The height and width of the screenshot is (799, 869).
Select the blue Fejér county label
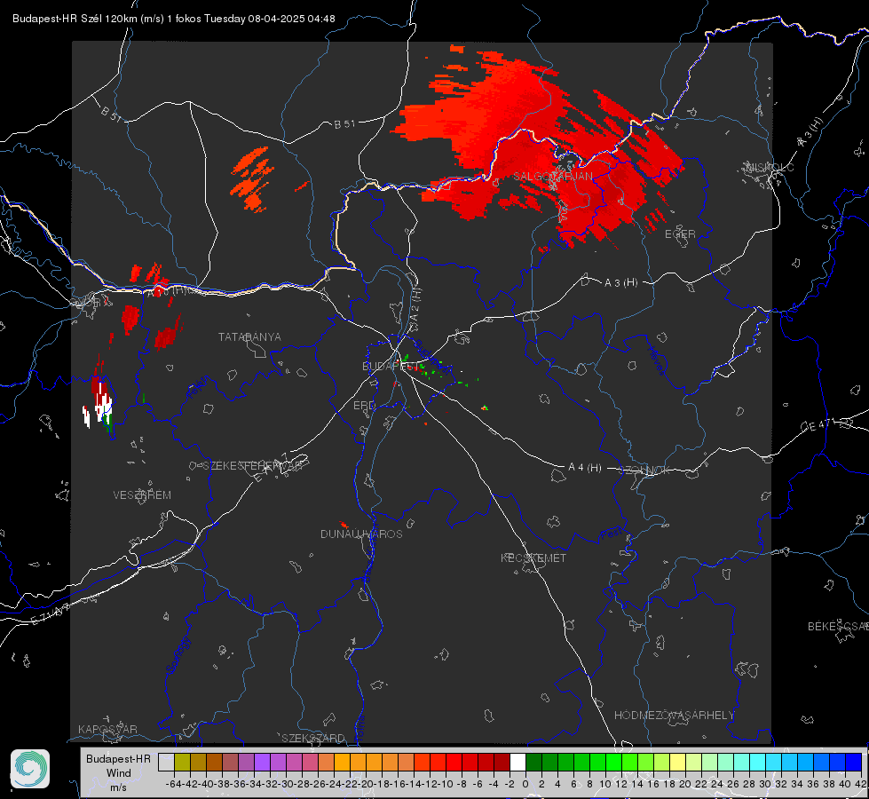[x=198, y=388]
